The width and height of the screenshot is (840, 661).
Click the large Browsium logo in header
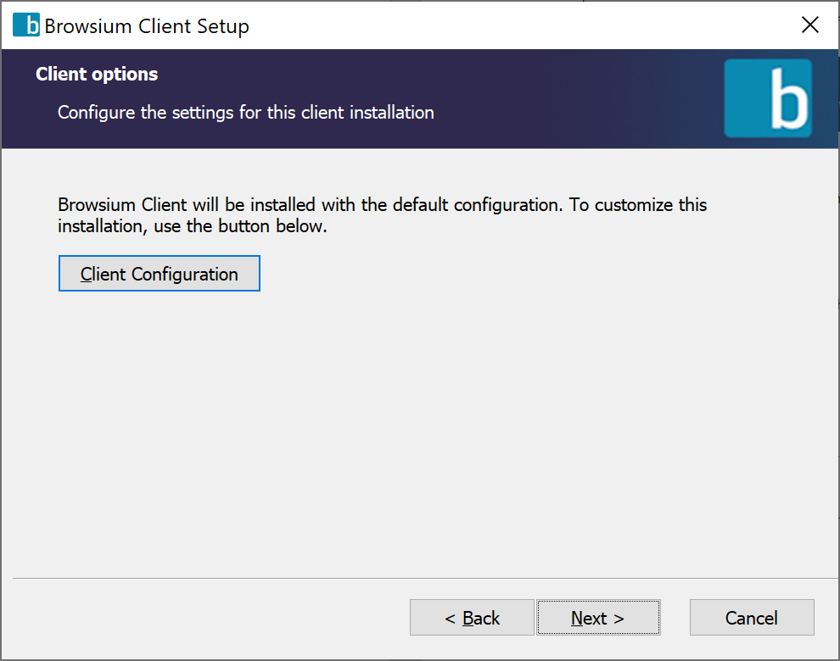(768, 98)
